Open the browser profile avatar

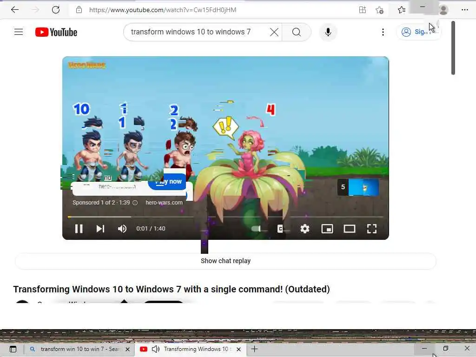pos(443,10)
